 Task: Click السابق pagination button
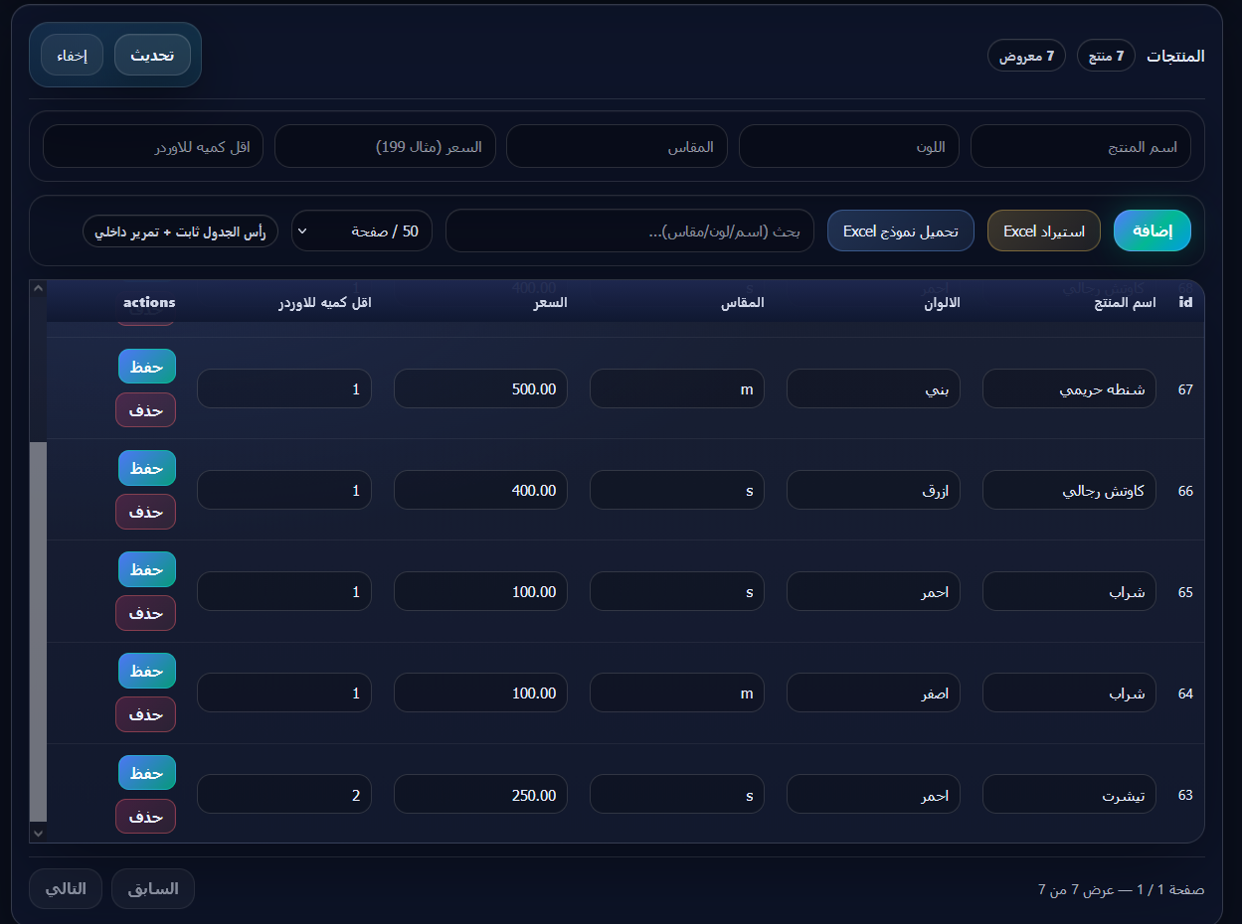coord(152,888)
